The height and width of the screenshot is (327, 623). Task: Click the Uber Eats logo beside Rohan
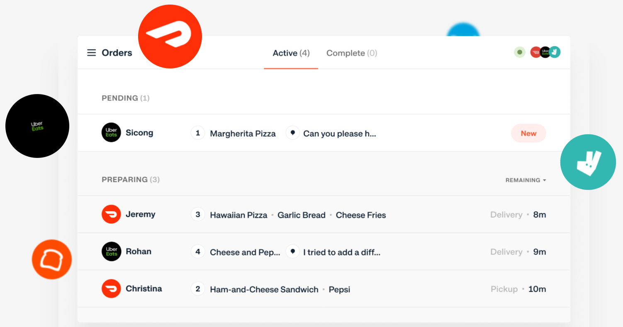(111, 252)
